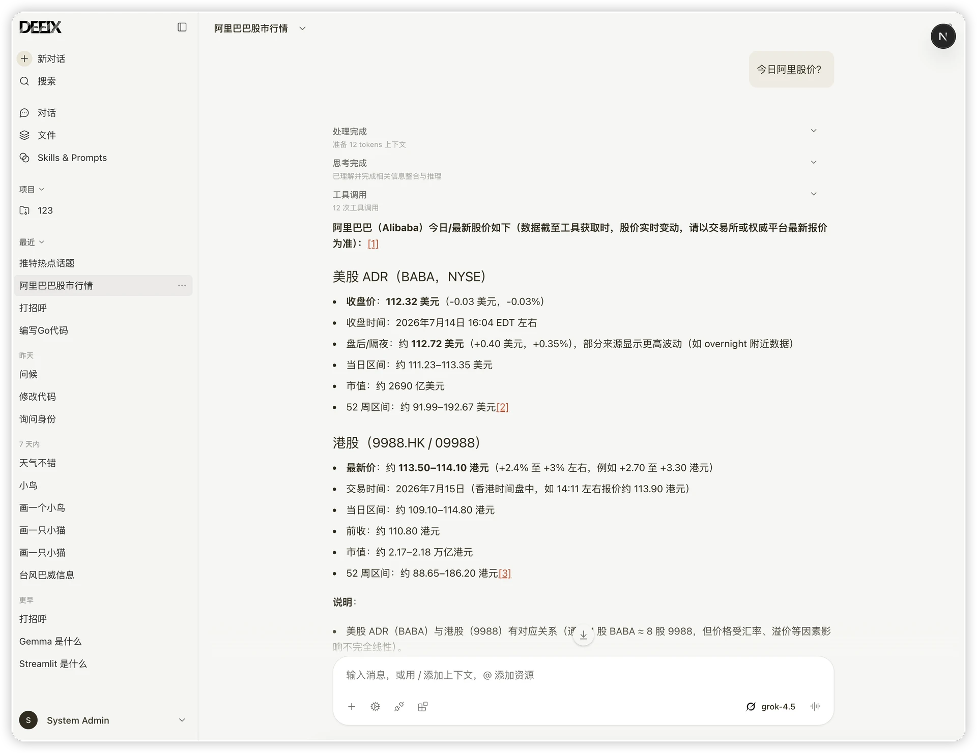Click the N user avatar
This screenshot has height=753, width=977.
point(943,36)
